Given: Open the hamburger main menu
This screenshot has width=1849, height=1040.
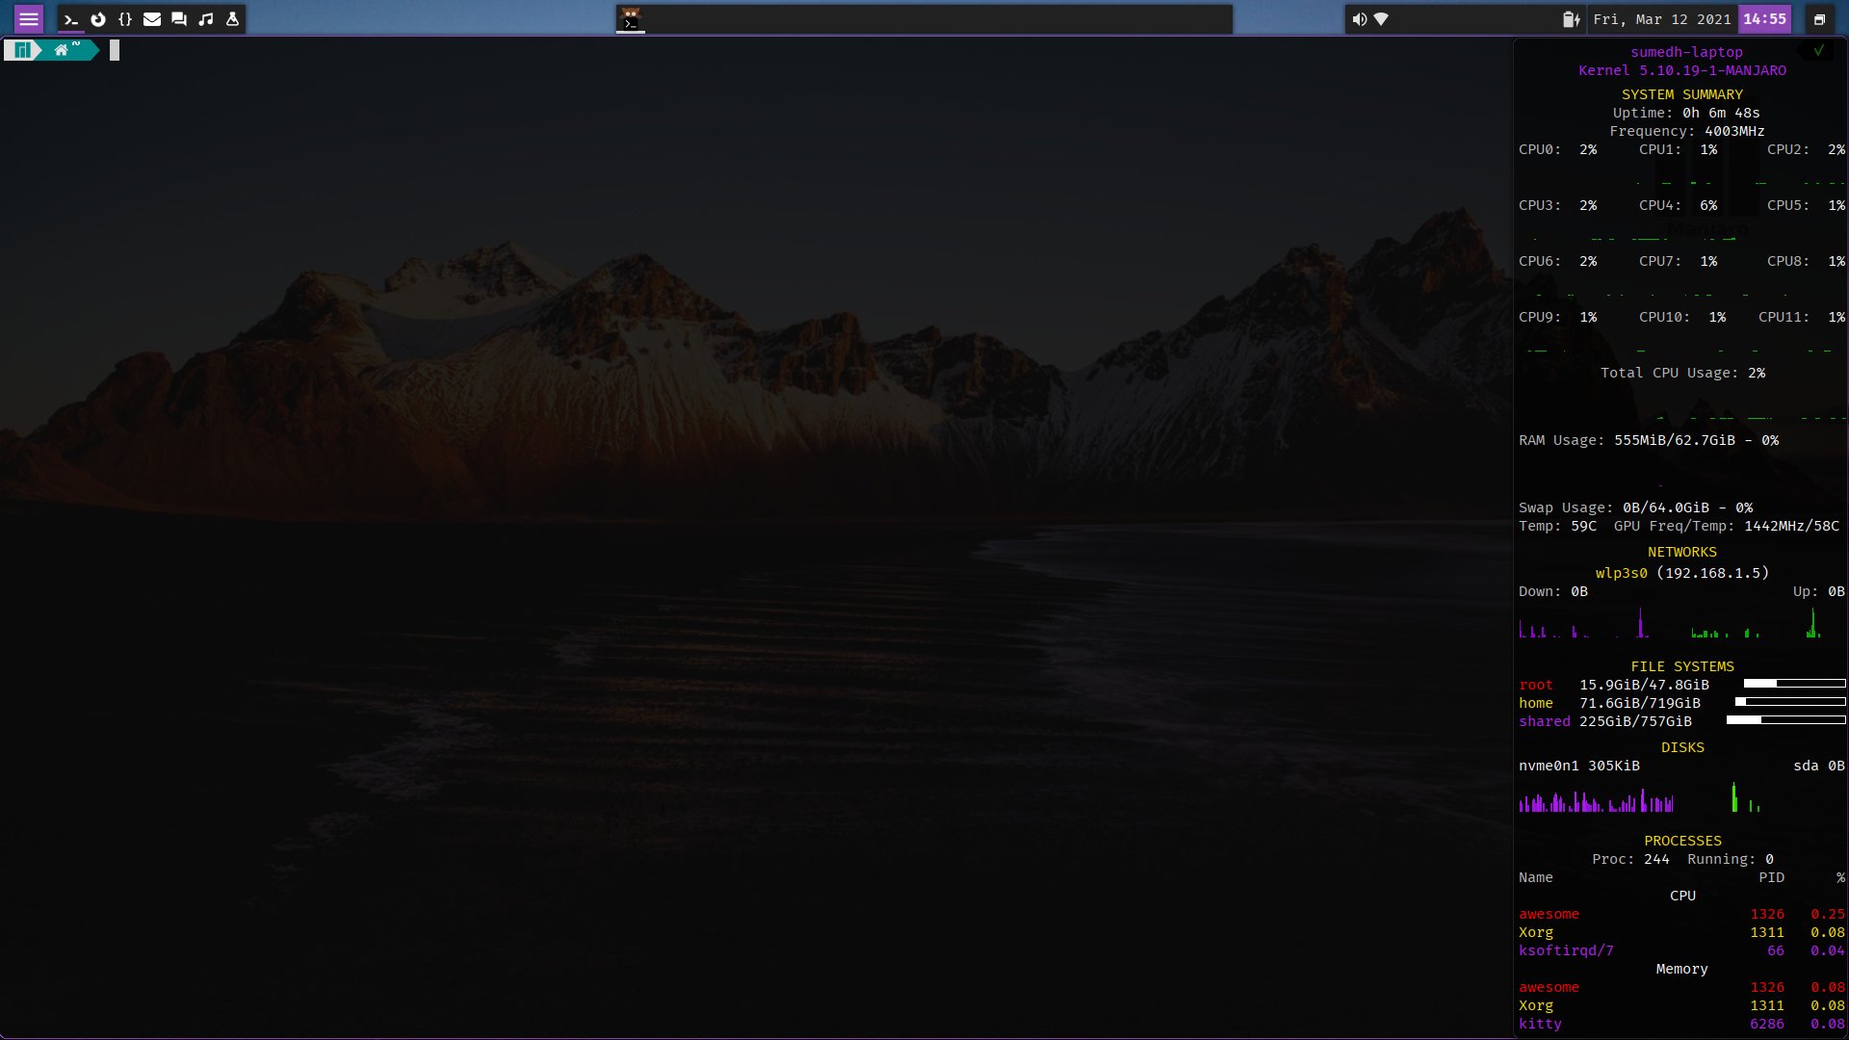Looking at the screenshot, I should point(29,19).
